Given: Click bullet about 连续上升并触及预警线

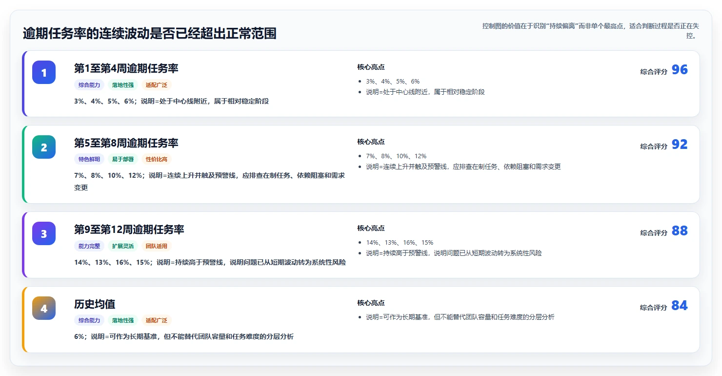Looking at the screenshot, I should click(463, 167).
